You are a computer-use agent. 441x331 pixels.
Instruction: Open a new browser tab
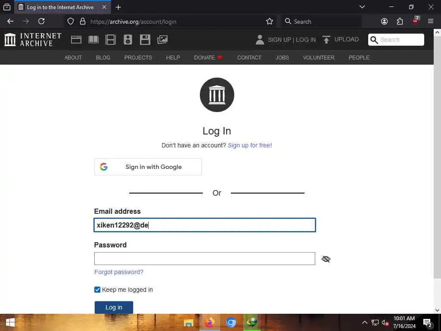118,7
